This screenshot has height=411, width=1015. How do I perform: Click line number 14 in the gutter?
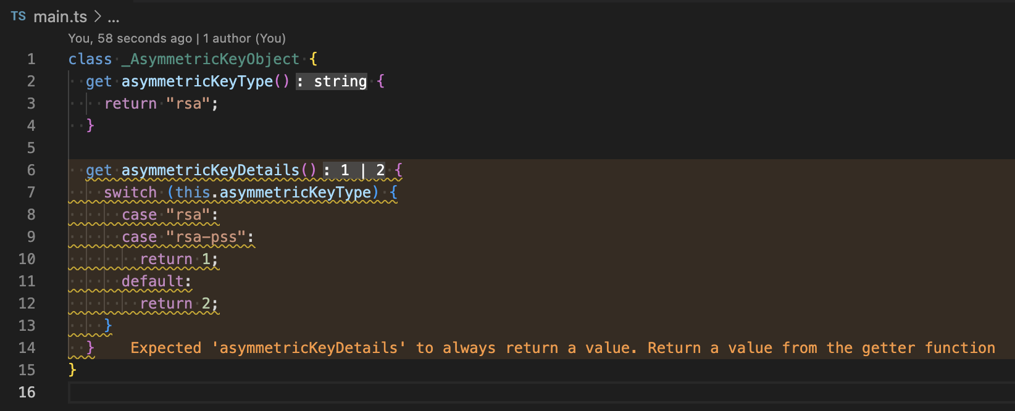point(27,348)
